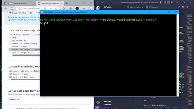194x109 pixels.
Task: Open the VS Code hamburger menu
Action: click(102, 2)
